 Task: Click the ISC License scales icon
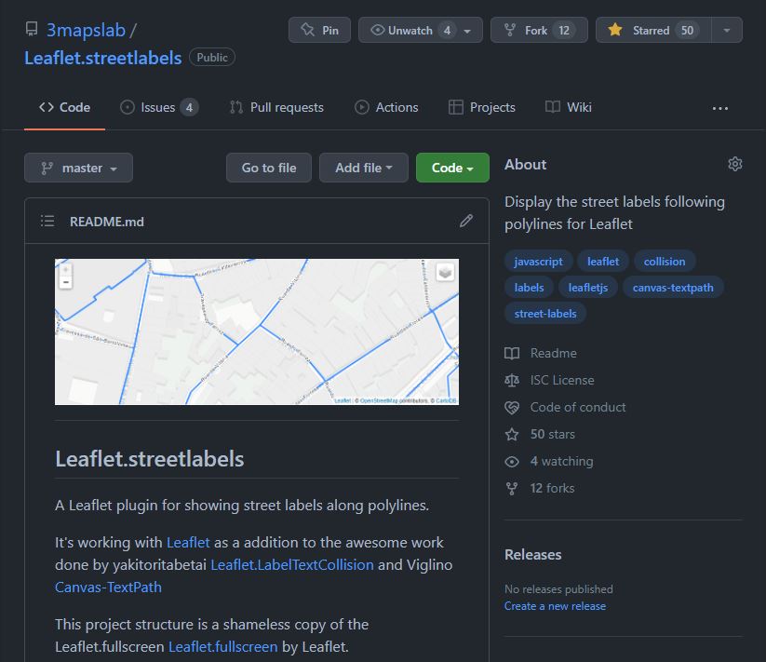point(511,380)
